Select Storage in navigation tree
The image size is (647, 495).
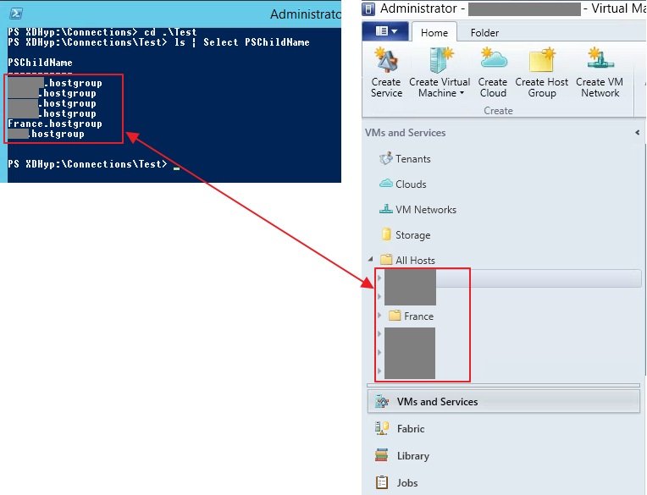(x=412, y=235)
